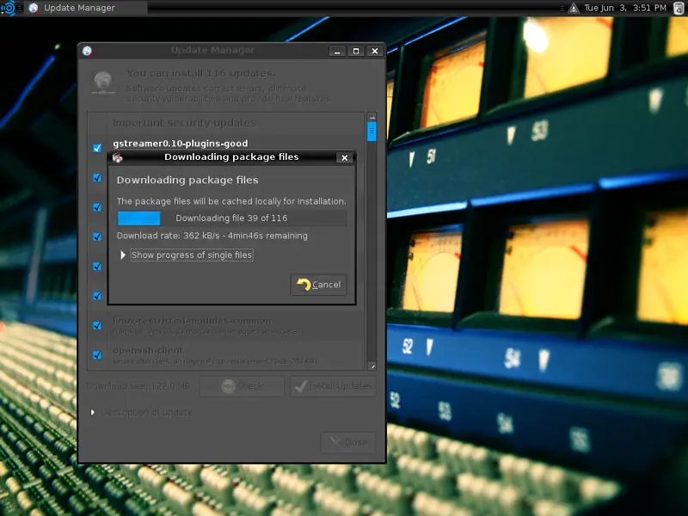This screenshot has height=516, width=688.
Task: Click the downloading dialog title bar icon
Action: (x=117, y=157)
